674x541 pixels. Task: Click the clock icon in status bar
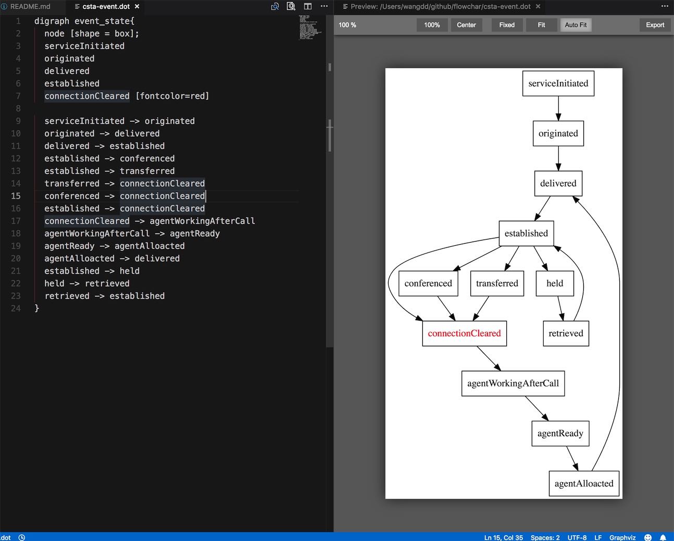(x=22, y=537)
